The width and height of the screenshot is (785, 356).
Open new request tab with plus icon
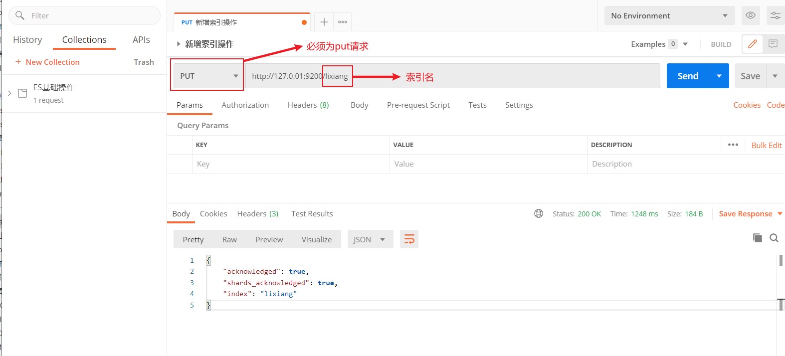click(324, 22)
